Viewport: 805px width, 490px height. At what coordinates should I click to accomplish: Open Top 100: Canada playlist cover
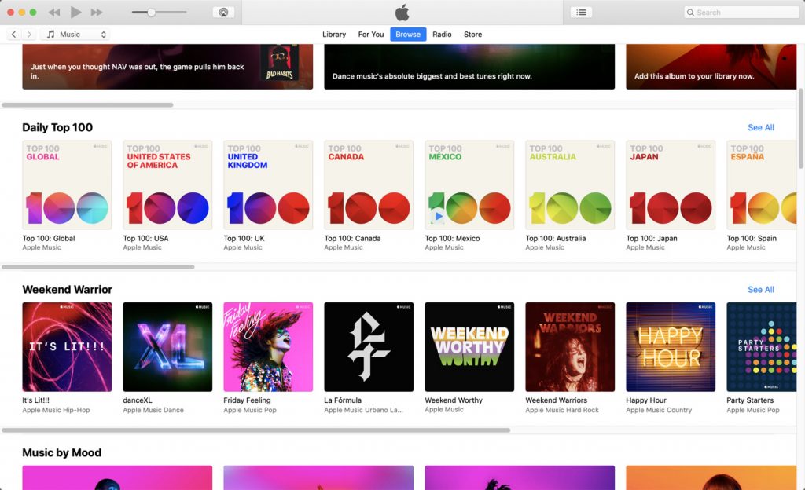point(369,185)
